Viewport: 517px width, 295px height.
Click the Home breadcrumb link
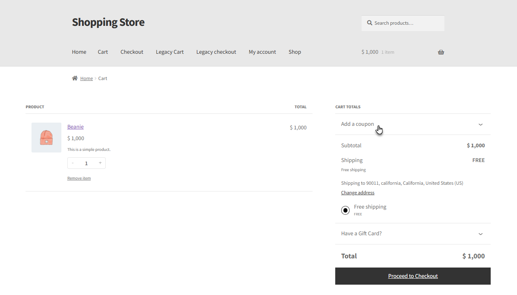coord(86,78)
